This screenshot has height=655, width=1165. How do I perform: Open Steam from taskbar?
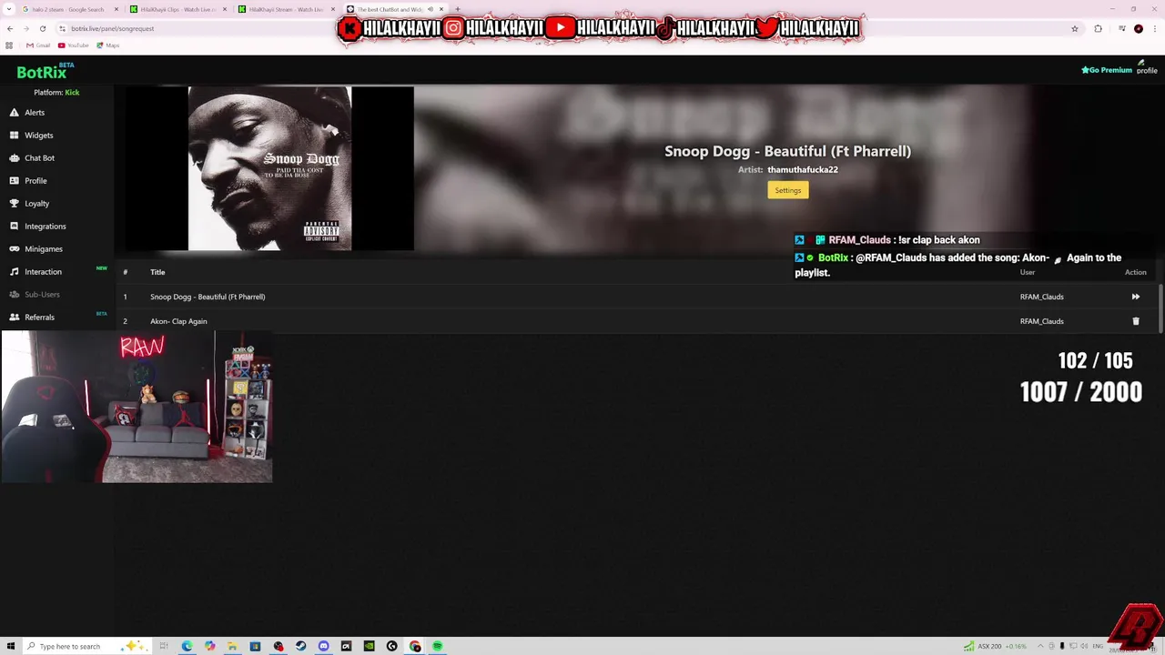tap(300, 646)
